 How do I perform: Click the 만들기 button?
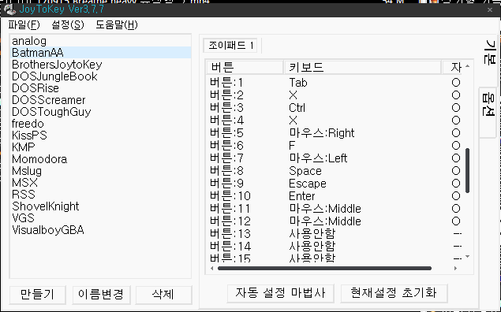[x=37, y=295]
